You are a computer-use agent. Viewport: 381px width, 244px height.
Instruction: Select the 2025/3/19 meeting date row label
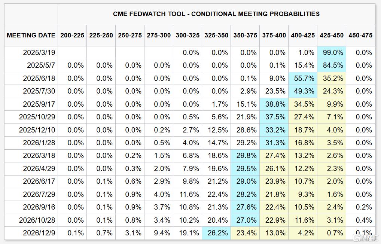coord(39,53)
